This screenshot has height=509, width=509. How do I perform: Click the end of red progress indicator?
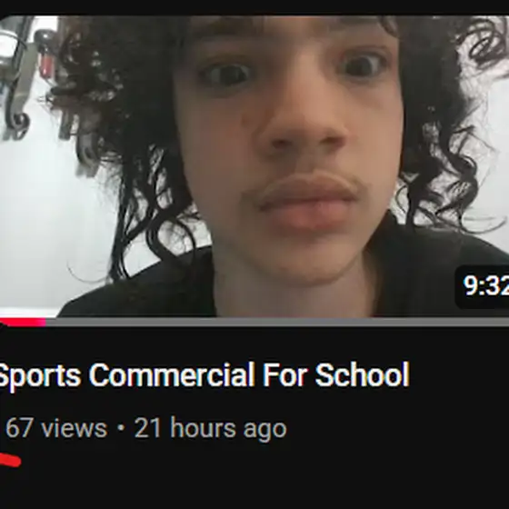(x=45, y=322)
